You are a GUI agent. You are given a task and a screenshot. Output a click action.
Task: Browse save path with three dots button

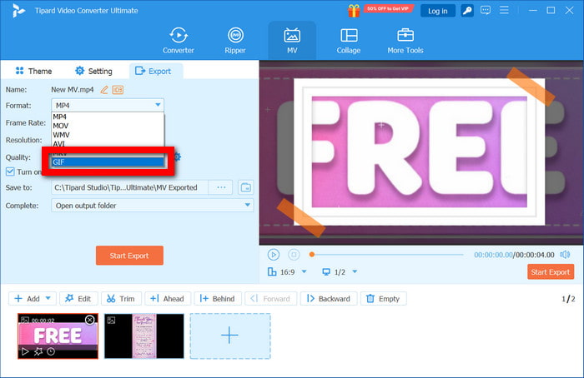pyautogui.click(x=221, y=187)
